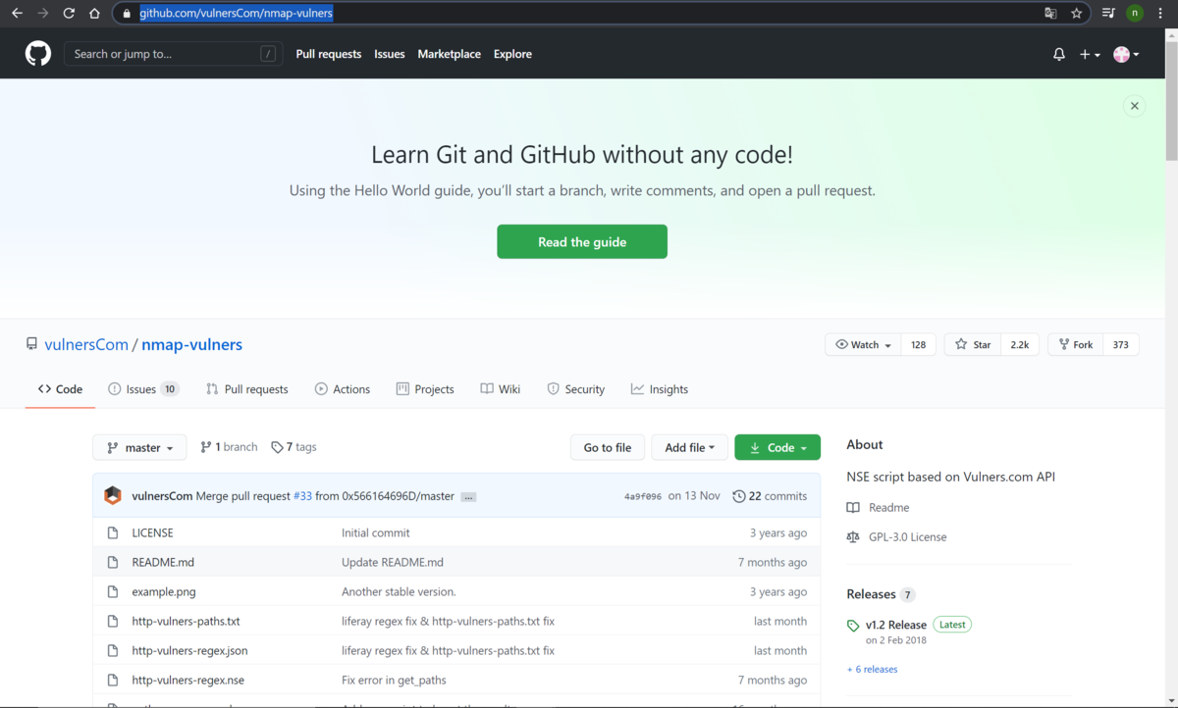
Task: Open Pull requests in top navigation
Action: [x=329, y=54]
